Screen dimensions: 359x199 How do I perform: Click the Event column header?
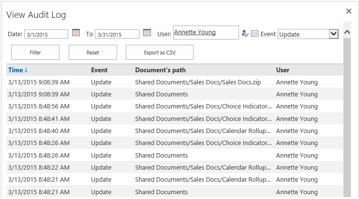click(99, 70)
